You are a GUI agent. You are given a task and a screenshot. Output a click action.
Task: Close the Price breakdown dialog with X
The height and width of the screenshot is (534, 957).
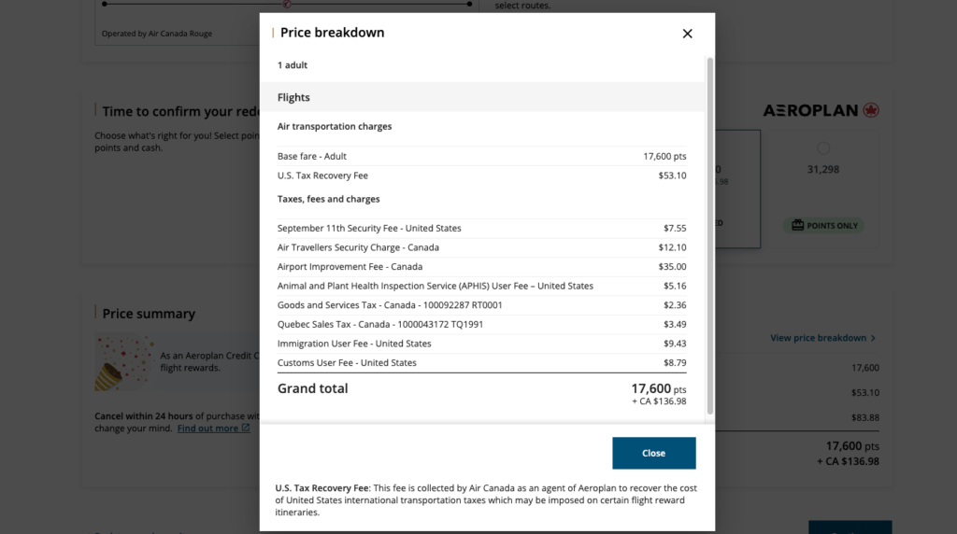point(687,34)
